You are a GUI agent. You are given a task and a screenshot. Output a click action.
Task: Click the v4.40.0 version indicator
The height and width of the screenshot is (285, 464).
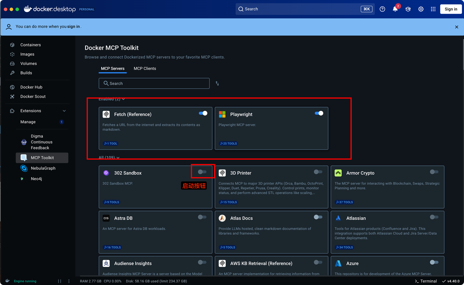coord(451,281)
